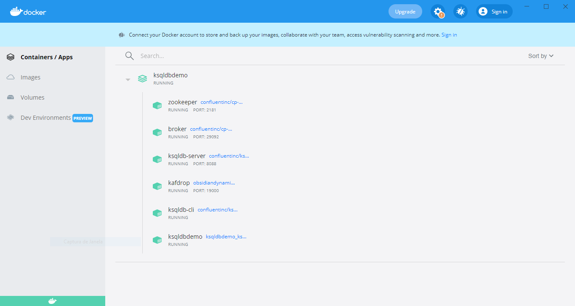575x306 pixels.
Task: Click the whale icon in bottom status bar
Action: click(52, 300)
